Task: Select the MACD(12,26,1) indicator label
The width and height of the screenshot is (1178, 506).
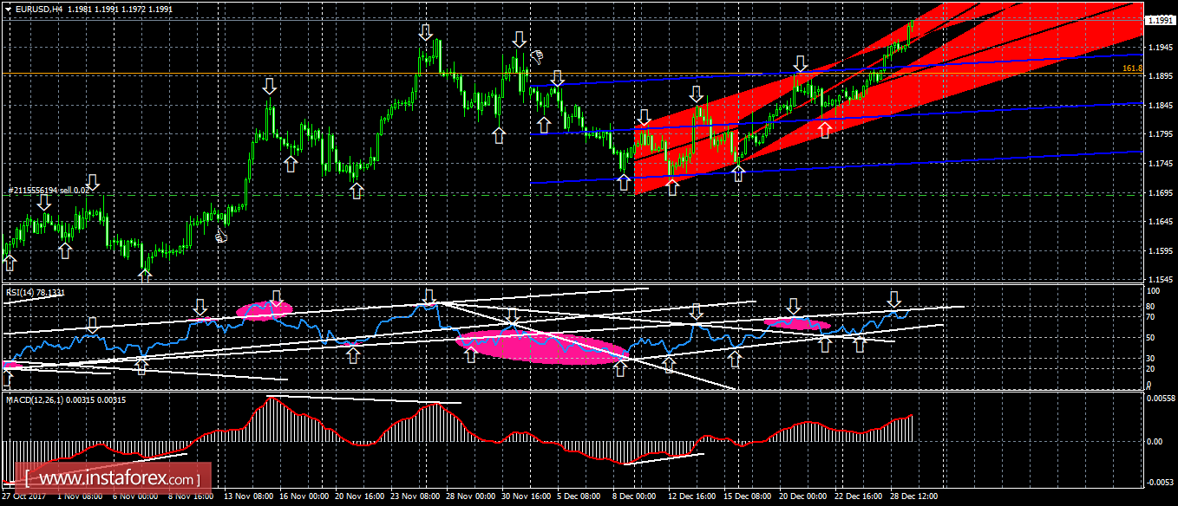Action: (x=67, y=400)
